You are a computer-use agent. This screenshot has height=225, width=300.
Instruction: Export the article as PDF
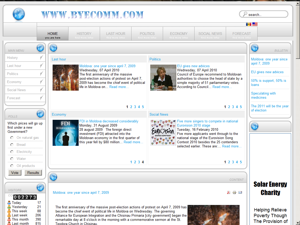click(x=229, y=192)
